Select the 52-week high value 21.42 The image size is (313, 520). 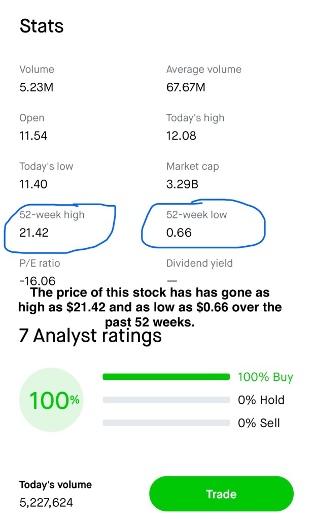[x=34, y=233]
